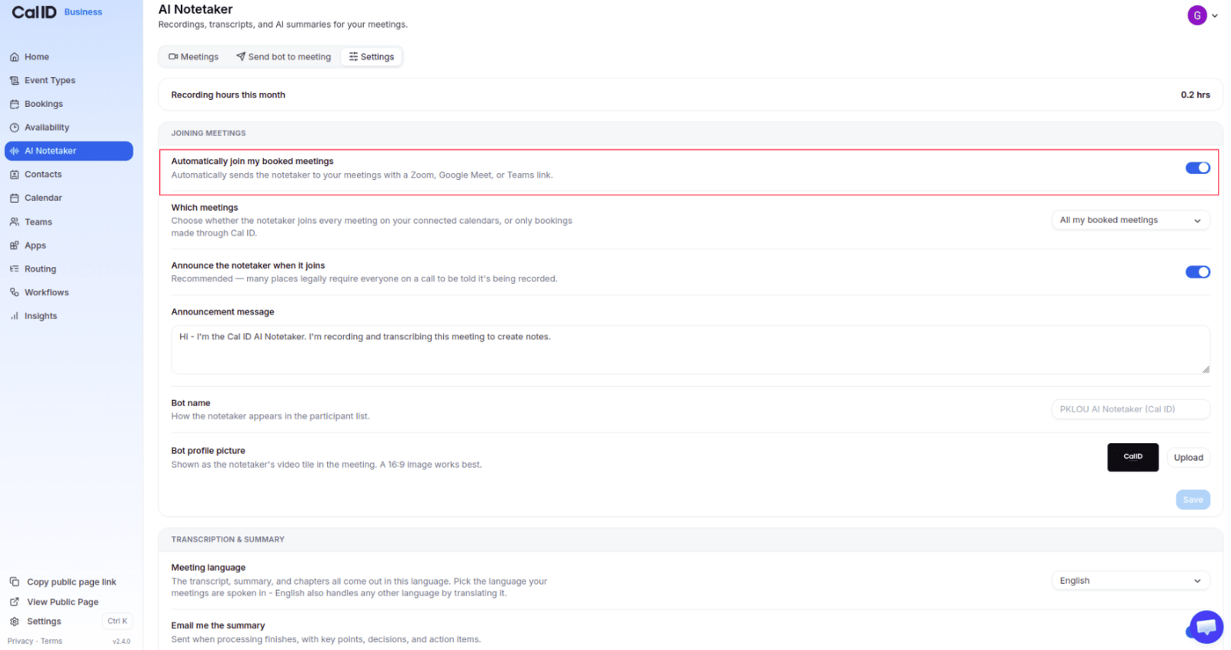Click the AI Notetaker waveform icon

14,151
